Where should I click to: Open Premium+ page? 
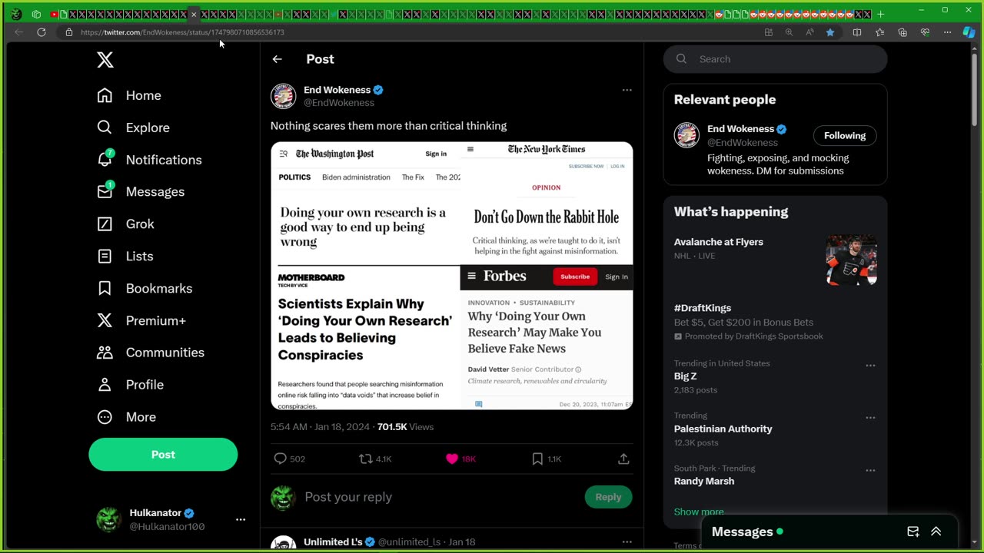(141, 321)
